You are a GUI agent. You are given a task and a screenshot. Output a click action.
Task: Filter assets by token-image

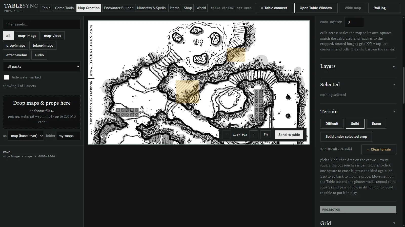tap(43, 45)
